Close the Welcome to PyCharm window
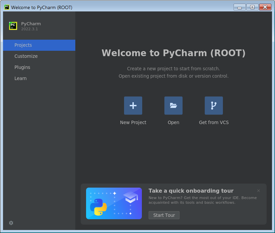The image size is (275, 233). pos(265,7)
